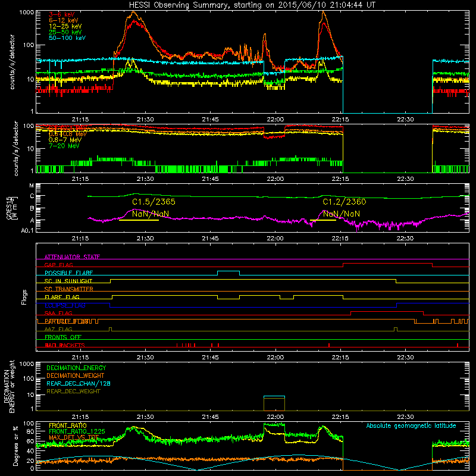Click the yellow interval bar under C1.5/2365
Viewport: 476px width, 476px height.
pyautogui.click(x=139, y=220)
